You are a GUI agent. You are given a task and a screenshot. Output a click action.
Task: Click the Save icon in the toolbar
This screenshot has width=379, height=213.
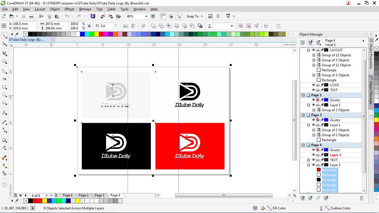click(x=24, y=16)
